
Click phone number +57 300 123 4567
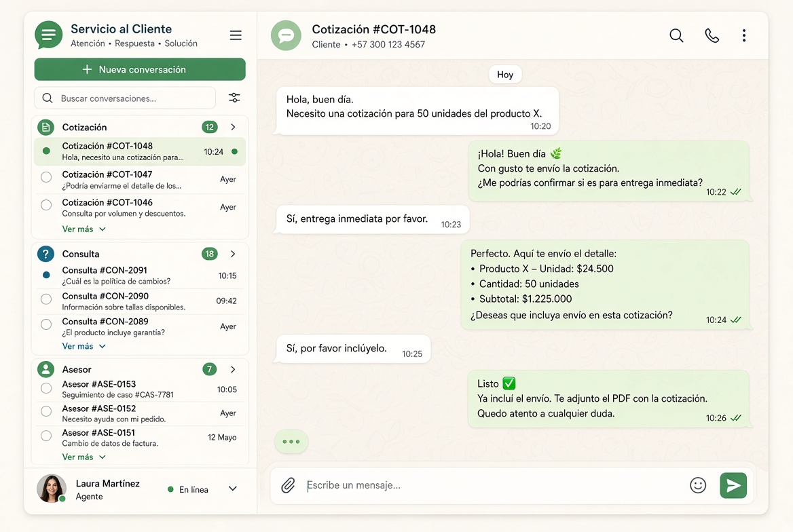[x=388, y=45]
